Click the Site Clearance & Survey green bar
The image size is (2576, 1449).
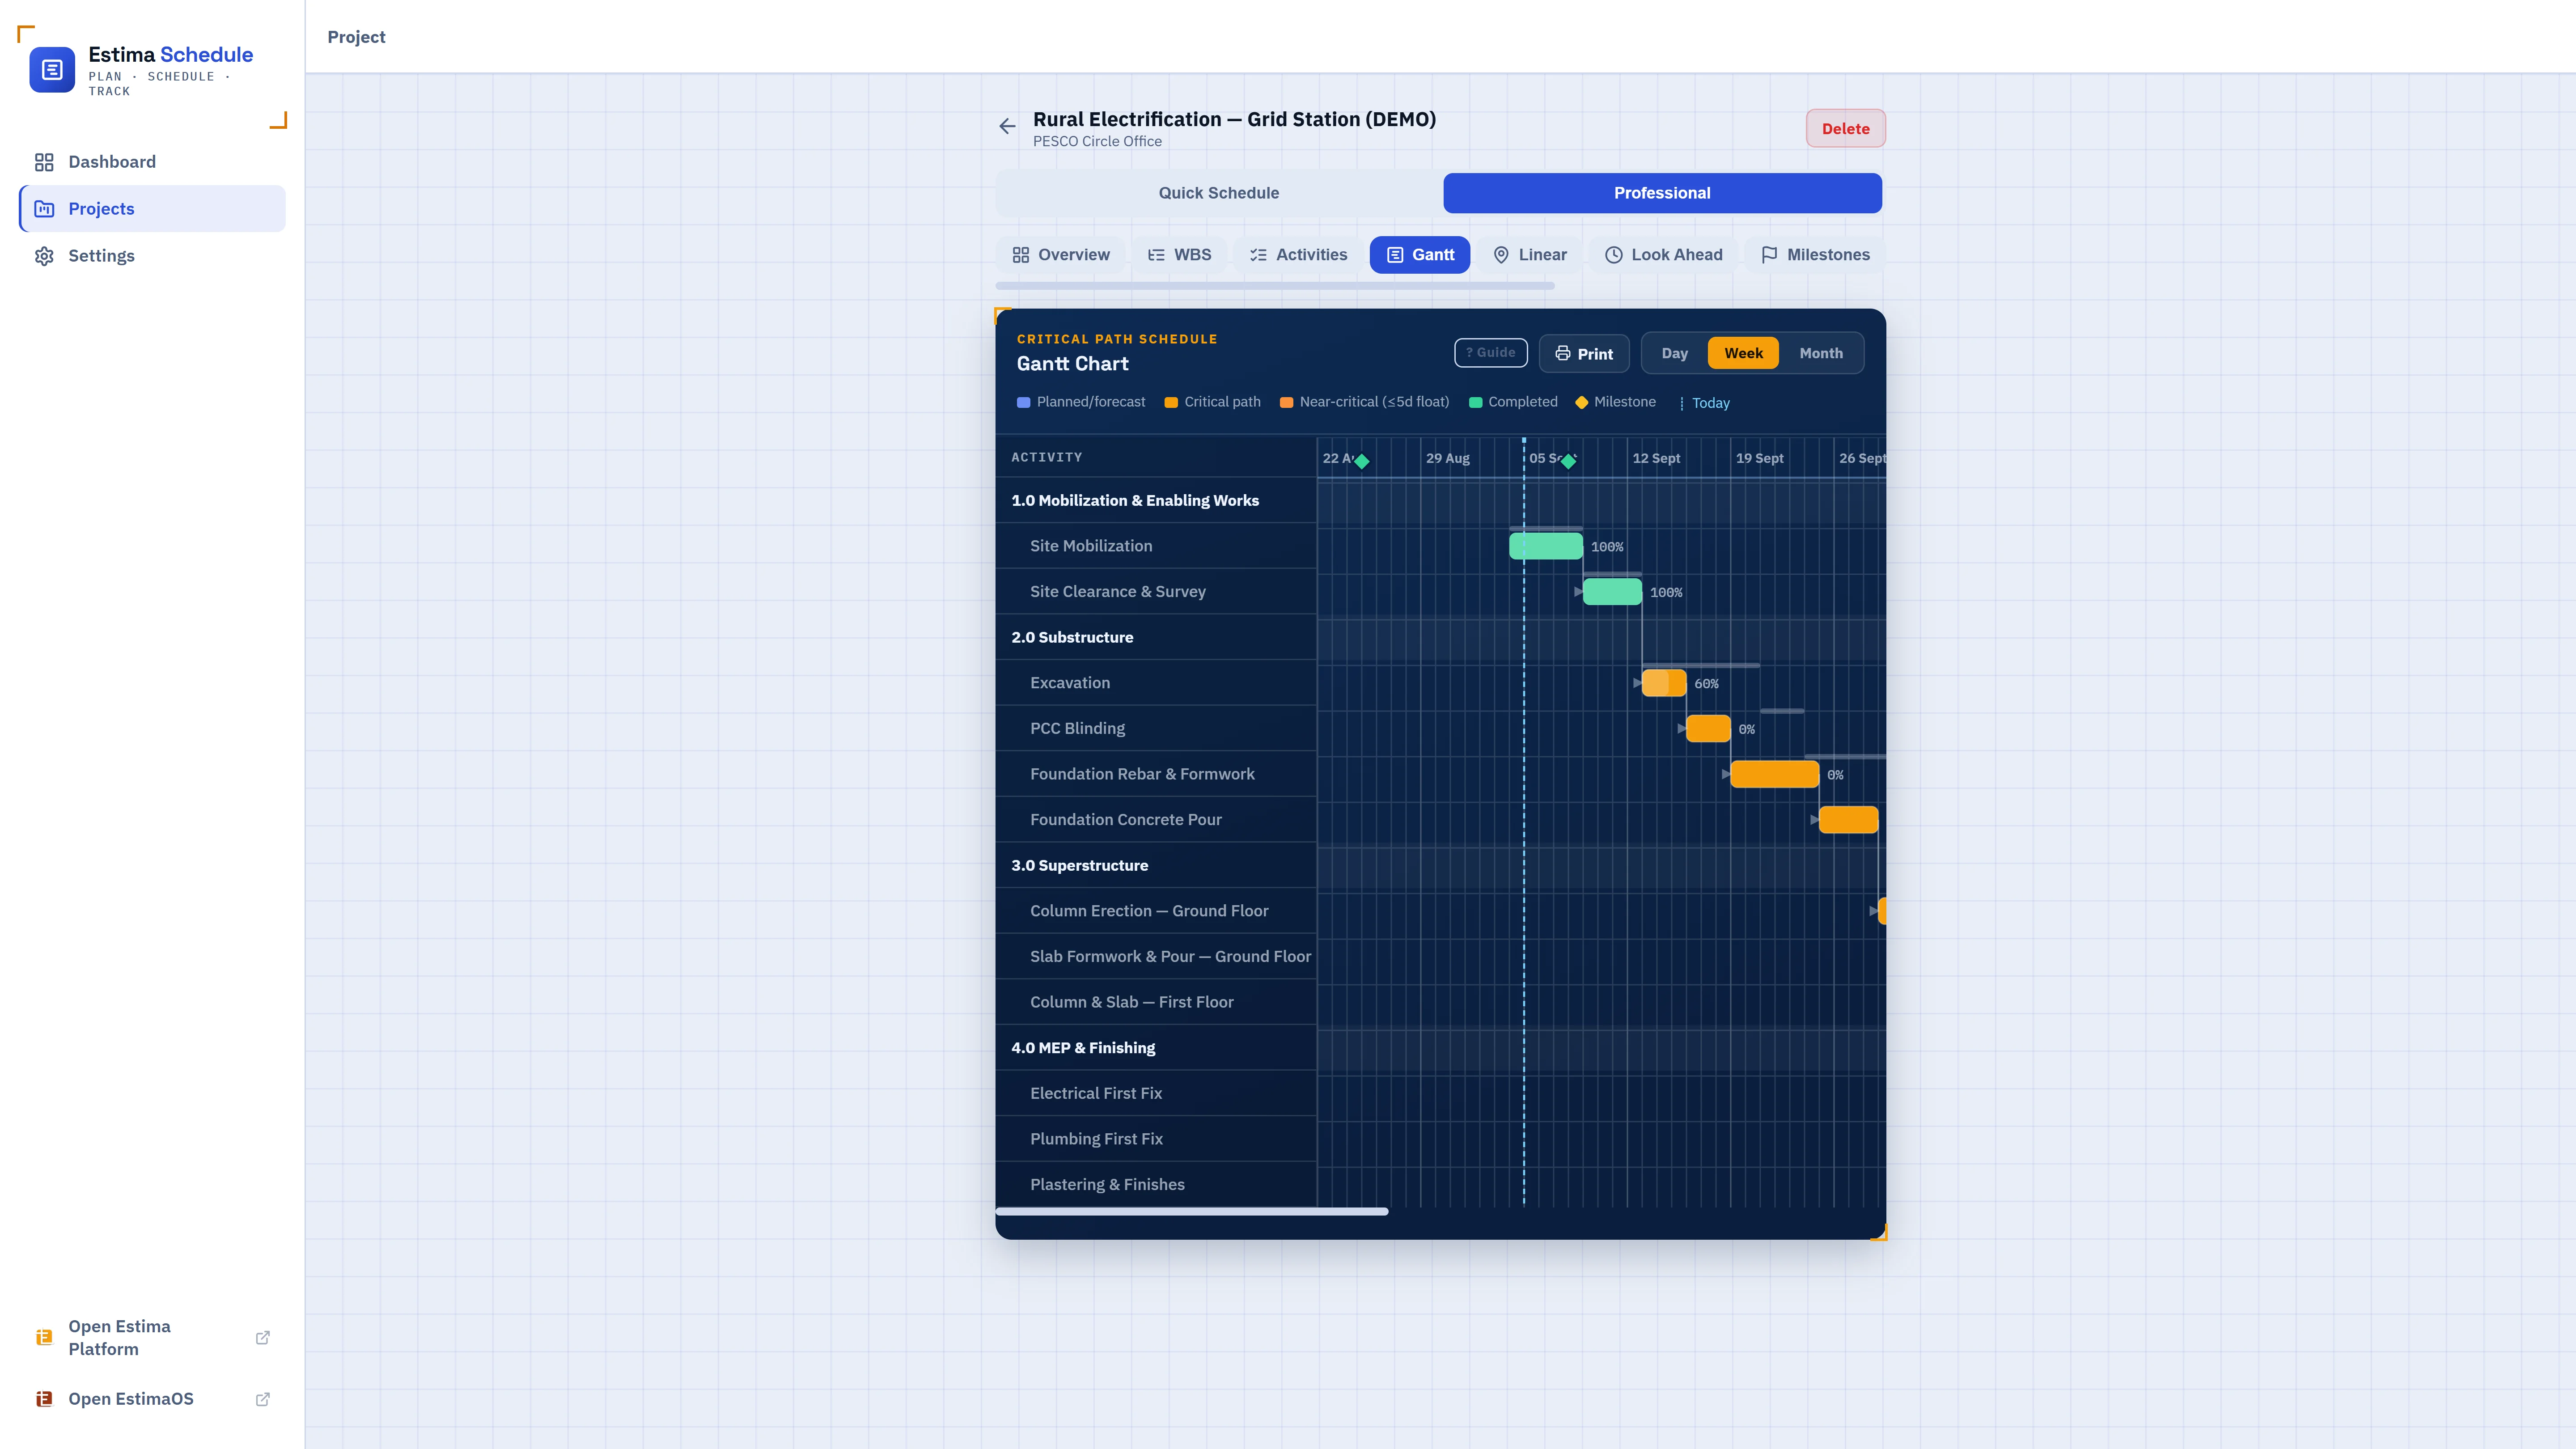(x=1612, y=592)
